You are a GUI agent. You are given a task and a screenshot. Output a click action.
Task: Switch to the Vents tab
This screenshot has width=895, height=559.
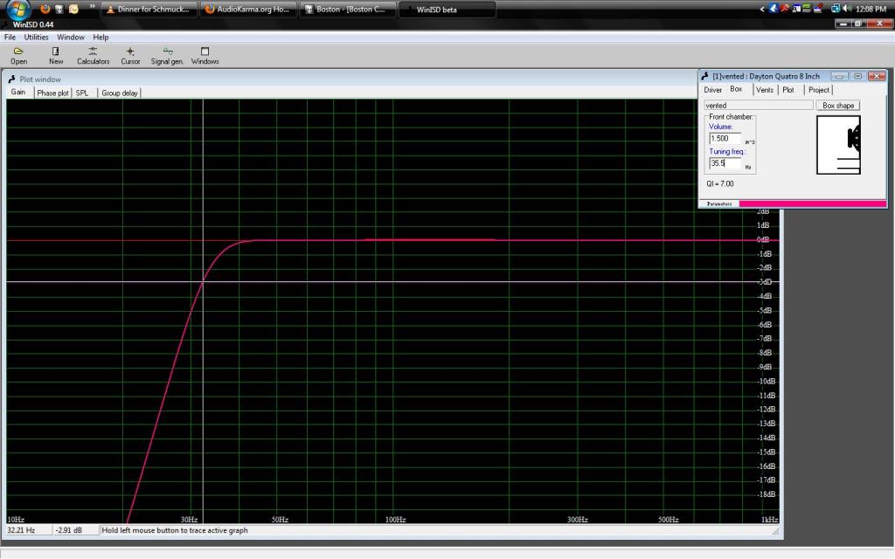(x=764, y=90)
